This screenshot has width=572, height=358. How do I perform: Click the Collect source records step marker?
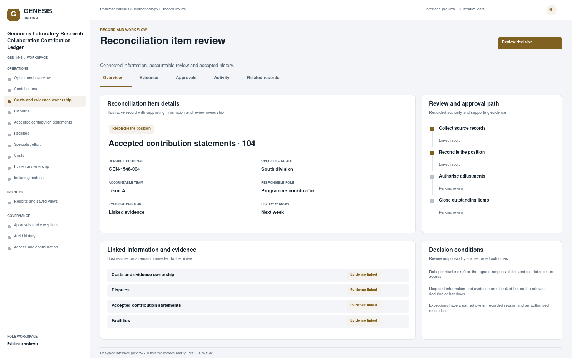tap(432, 129)
